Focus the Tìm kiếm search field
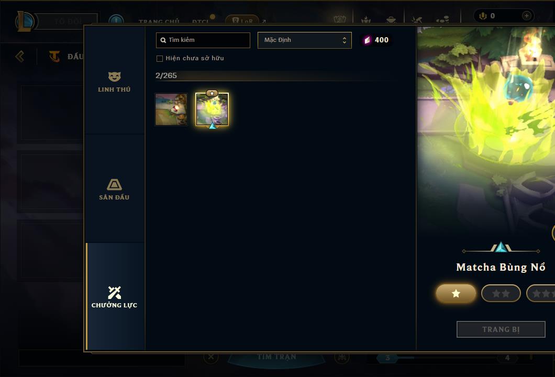The height and width of the screenshot is (377, 555). [x=203, y=40]
